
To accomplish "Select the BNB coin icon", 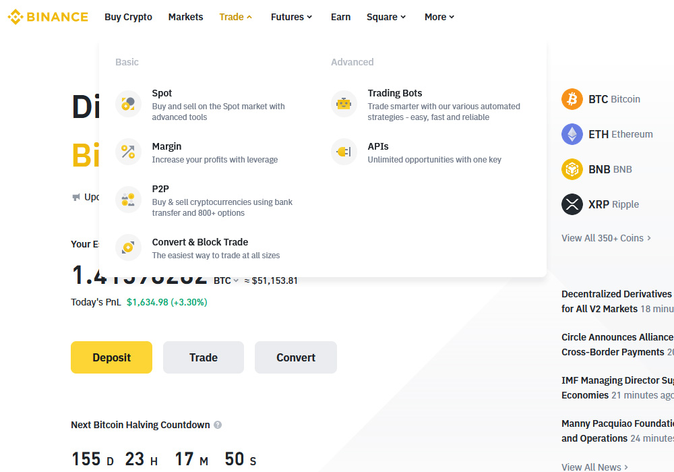I will click(x=572, y=169).
